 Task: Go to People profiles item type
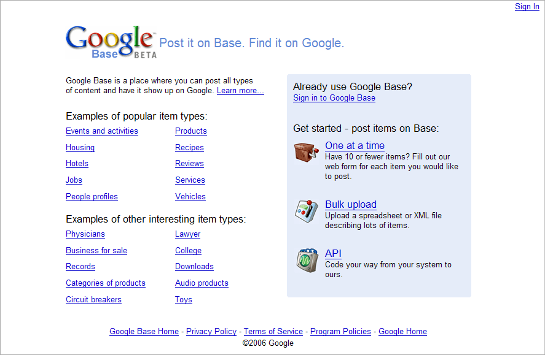[x=92, y=197]
